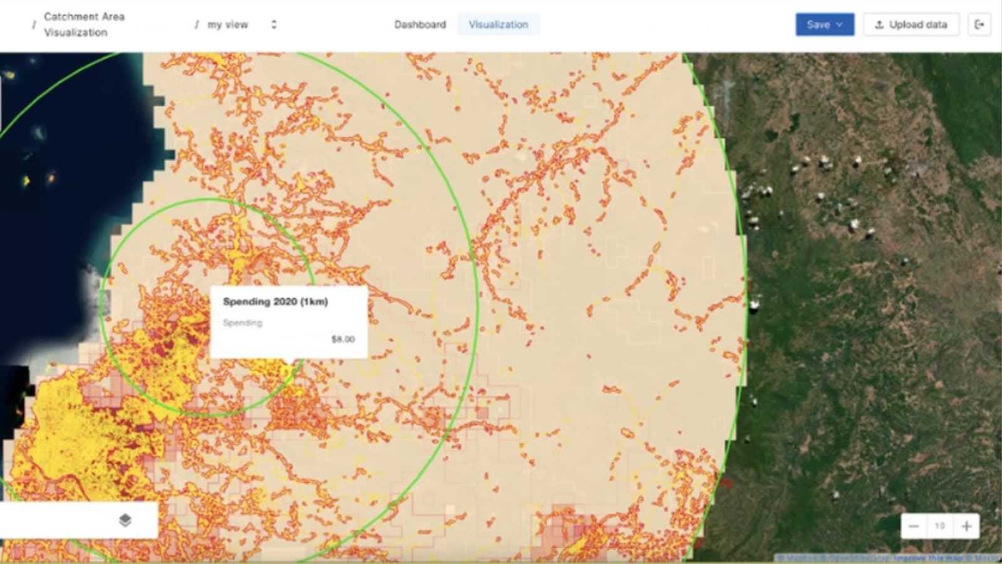Click the Spending label in tooltip

coord(242,323)
